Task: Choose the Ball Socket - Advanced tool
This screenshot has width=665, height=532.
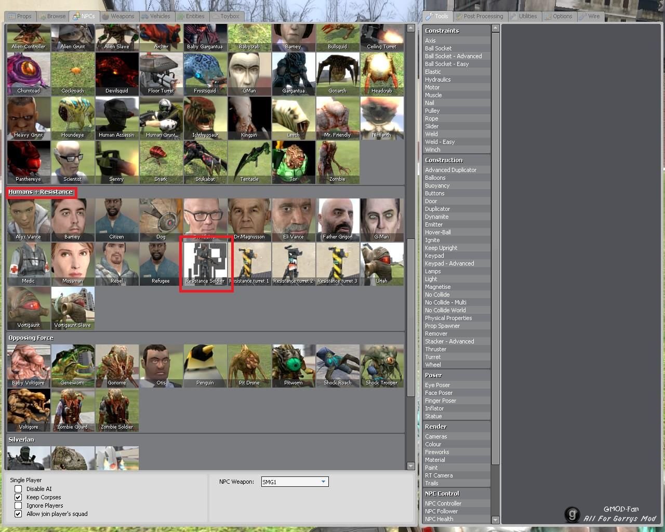Action: (457, 56)
